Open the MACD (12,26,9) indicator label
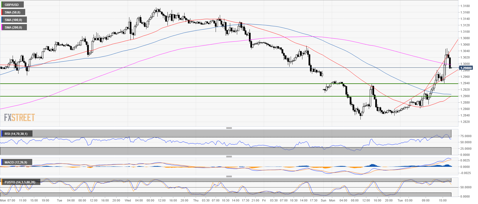 pos(16,162)
